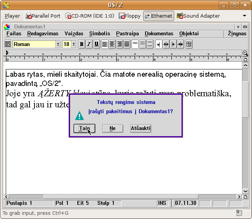
Task: Click the insert table toolbar icon
Action: click(189, 44)
